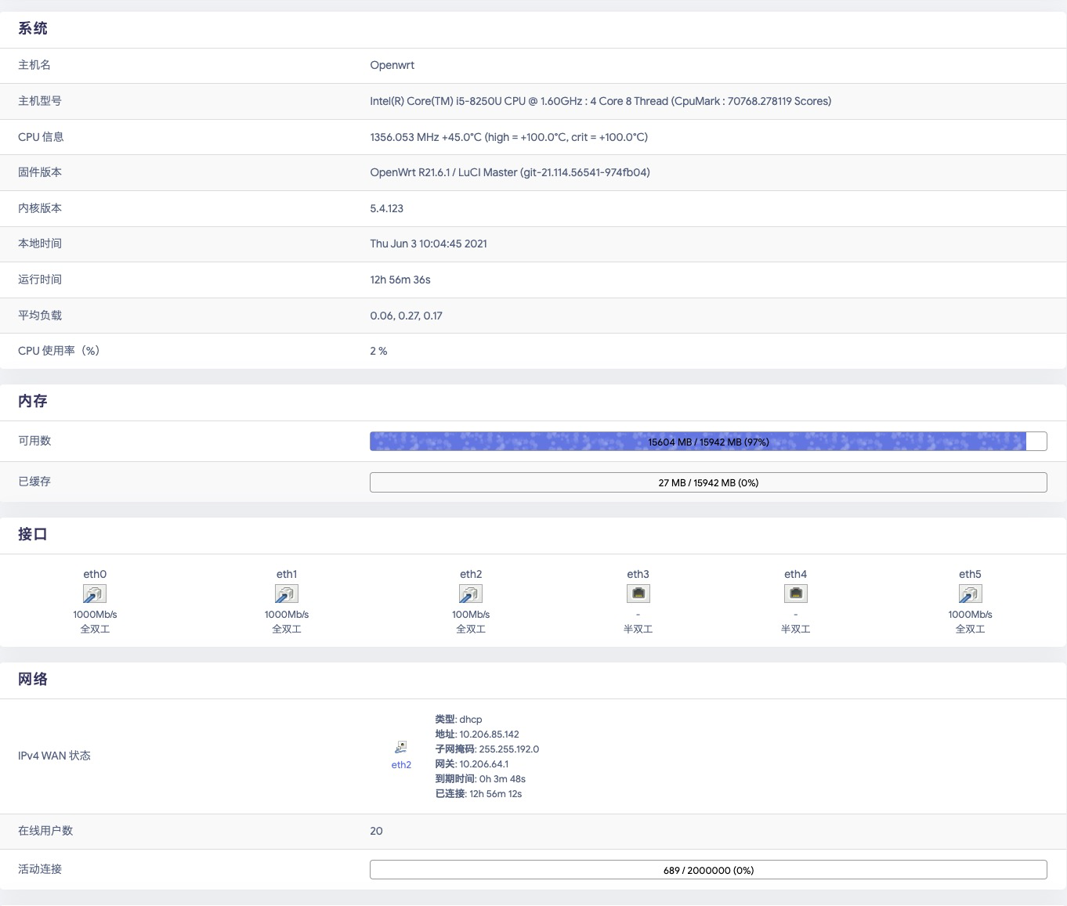Select the 网络 section header

point(32,679)
